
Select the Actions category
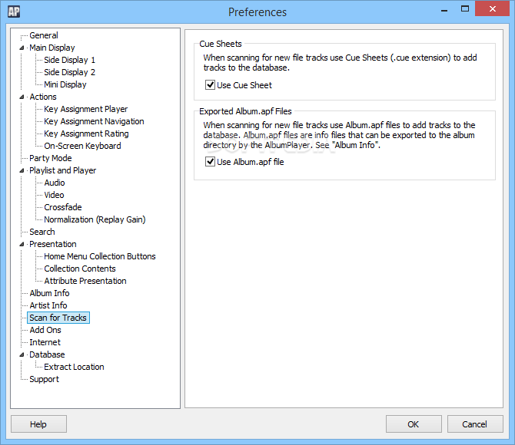(43, 97)
